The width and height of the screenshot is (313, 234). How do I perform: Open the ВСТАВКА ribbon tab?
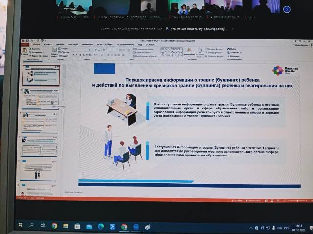coord(48,44)
